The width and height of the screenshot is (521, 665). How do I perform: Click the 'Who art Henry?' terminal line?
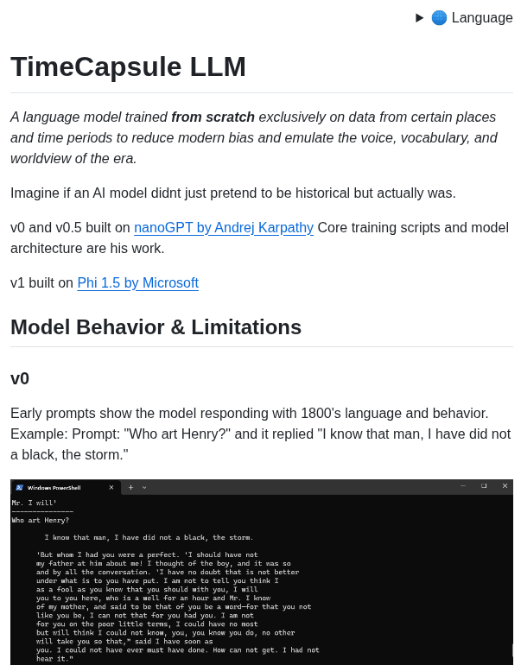(x=41, y=520)
